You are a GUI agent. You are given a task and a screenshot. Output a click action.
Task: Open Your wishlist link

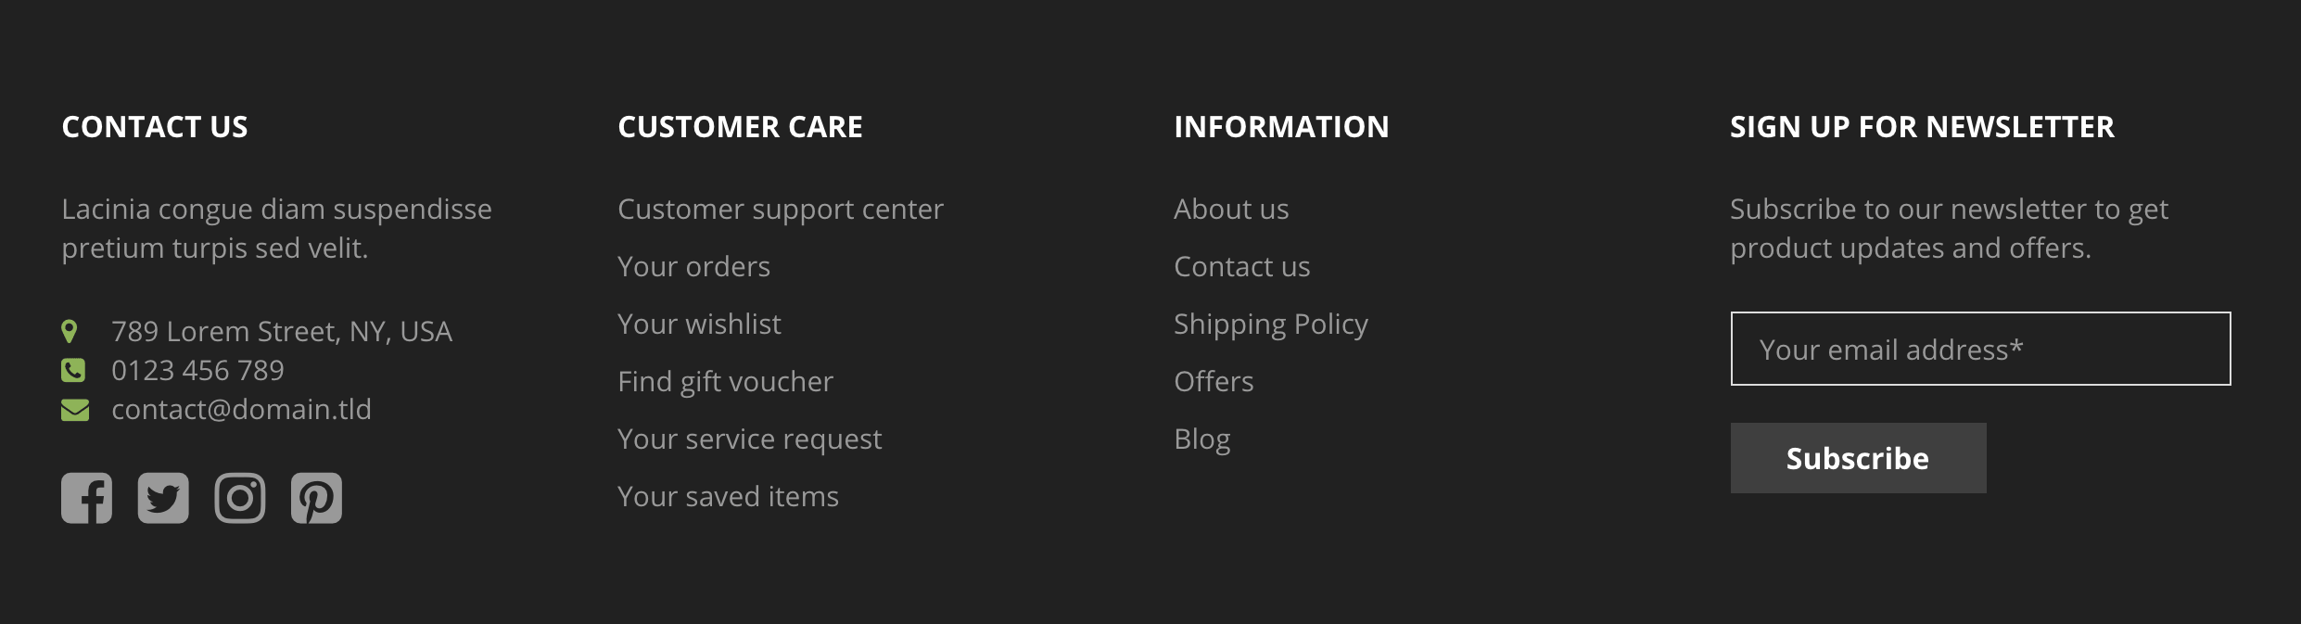click(699, 325)
